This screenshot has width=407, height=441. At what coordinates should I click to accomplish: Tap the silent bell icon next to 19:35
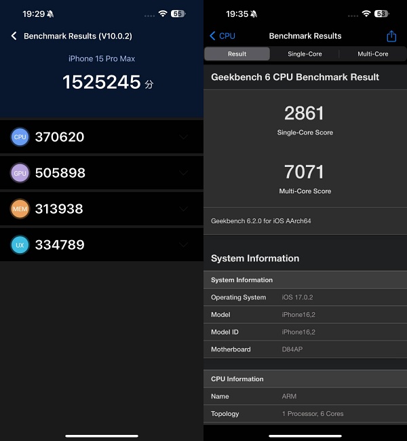coord(254,14)
